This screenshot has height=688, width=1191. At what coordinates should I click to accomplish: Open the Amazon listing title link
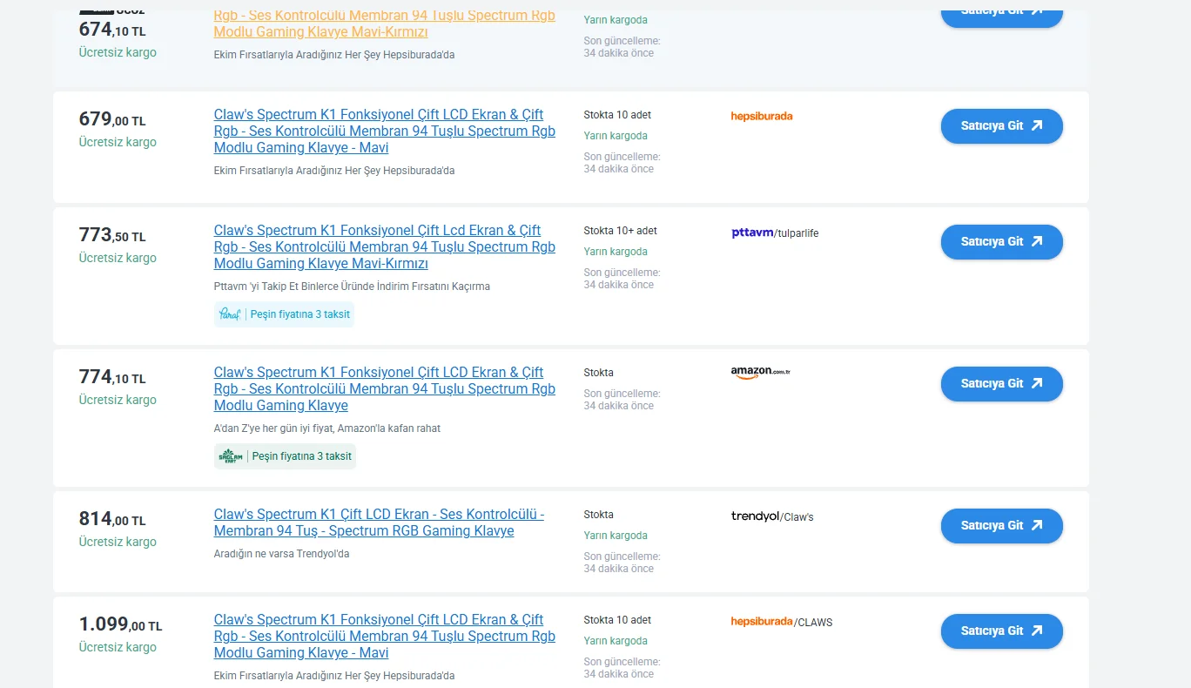pyautogui.click(x=385, y=389)
